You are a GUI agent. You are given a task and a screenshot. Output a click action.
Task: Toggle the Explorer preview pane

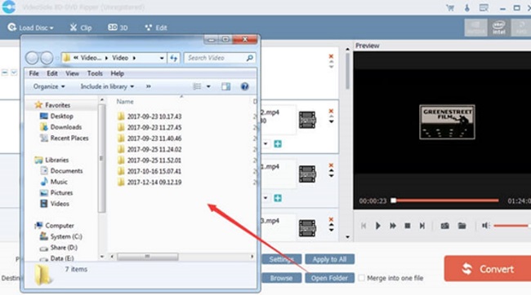point(225,86)
